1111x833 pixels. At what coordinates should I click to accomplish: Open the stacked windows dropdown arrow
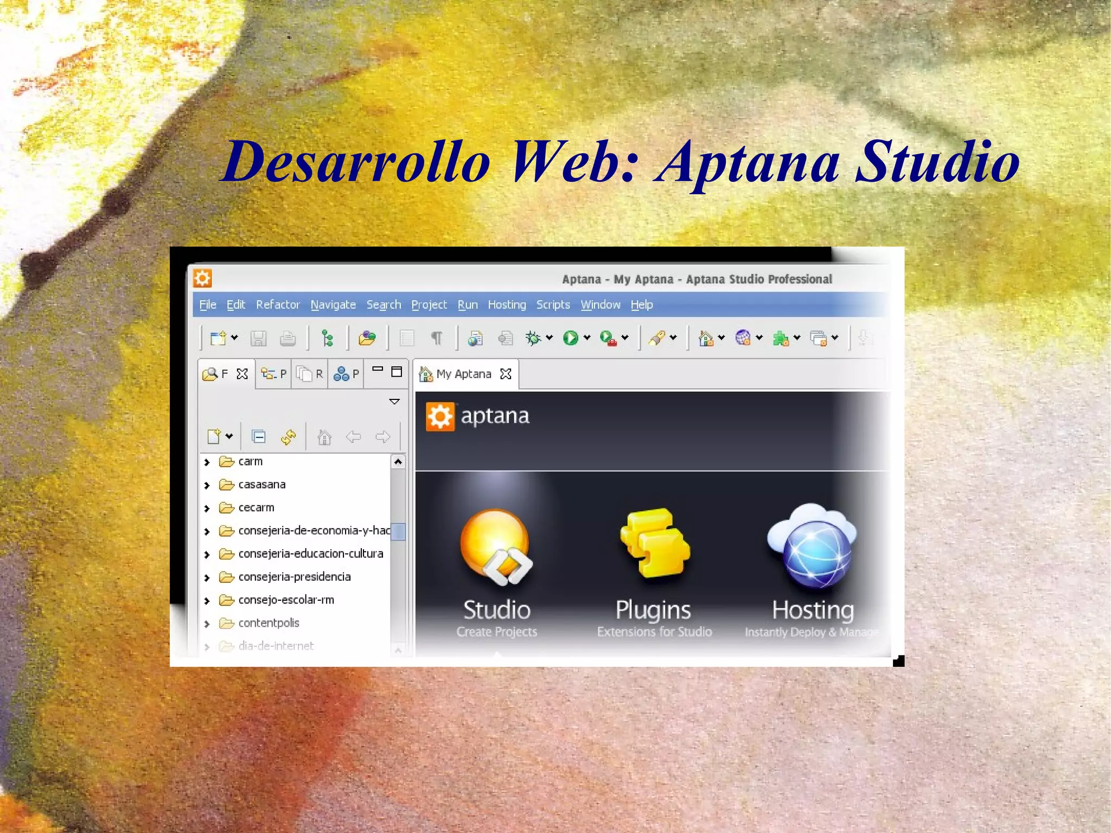coord(835,338)
